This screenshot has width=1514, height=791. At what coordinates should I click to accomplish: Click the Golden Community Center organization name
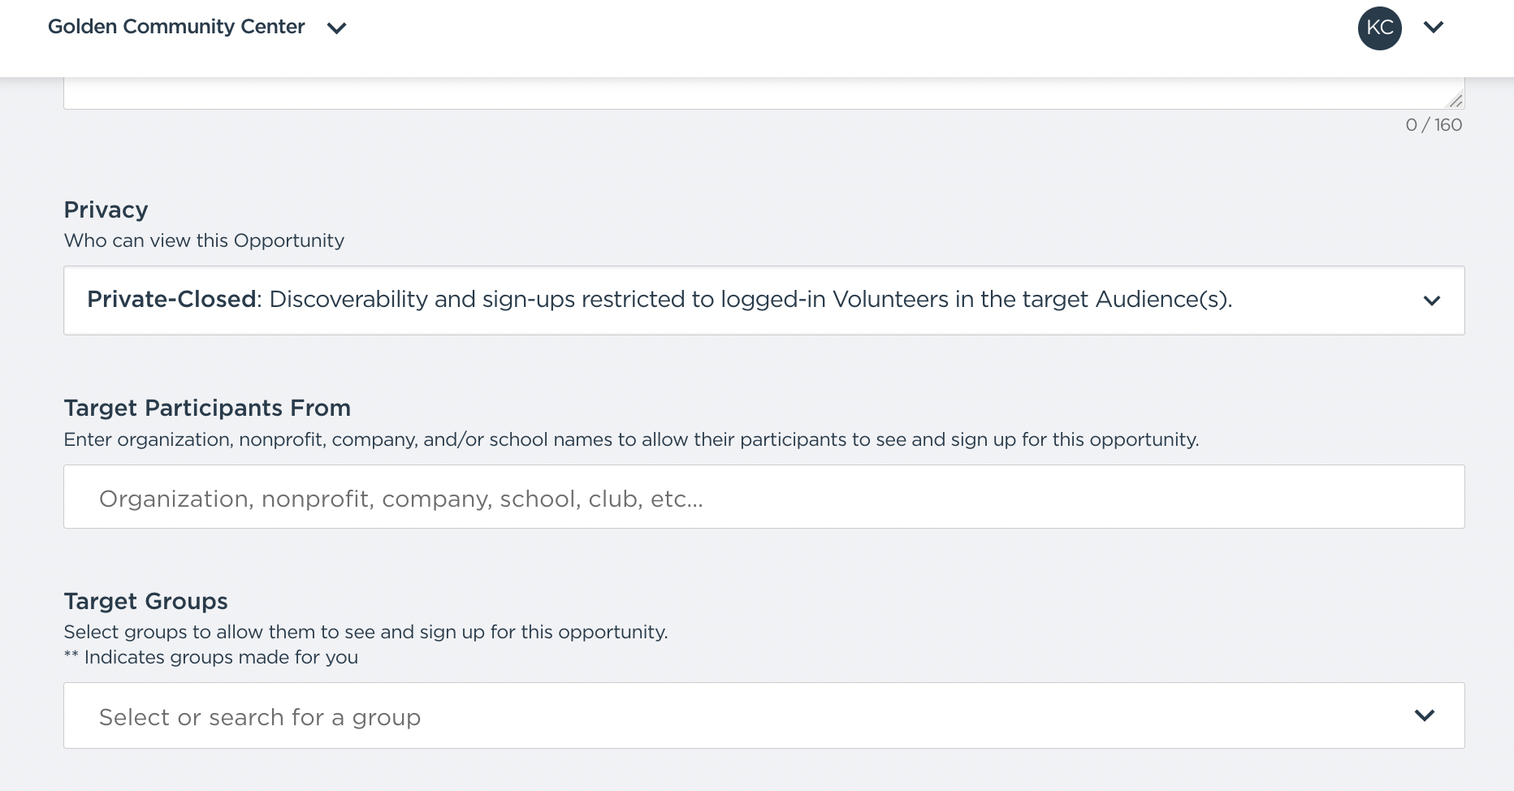176,27
